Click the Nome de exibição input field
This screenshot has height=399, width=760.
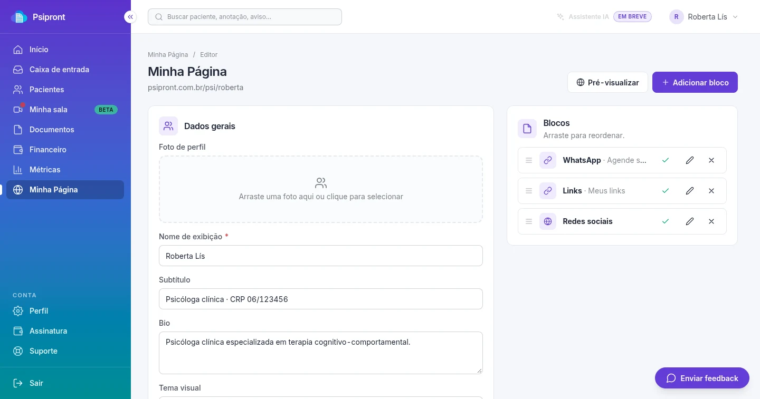click(x=321, y=256)
